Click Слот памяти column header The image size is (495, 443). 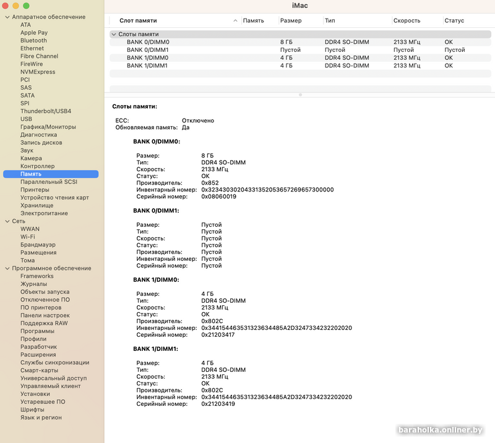[x=138, y=20]
